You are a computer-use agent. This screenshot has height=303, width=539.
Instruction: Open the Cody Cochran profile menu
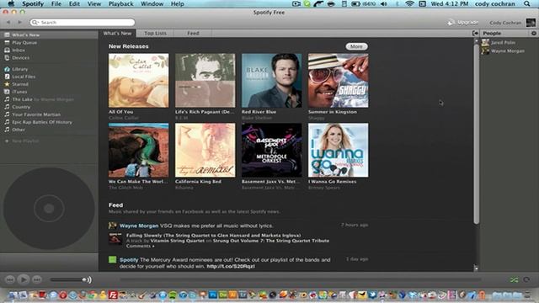pos(505,23)
